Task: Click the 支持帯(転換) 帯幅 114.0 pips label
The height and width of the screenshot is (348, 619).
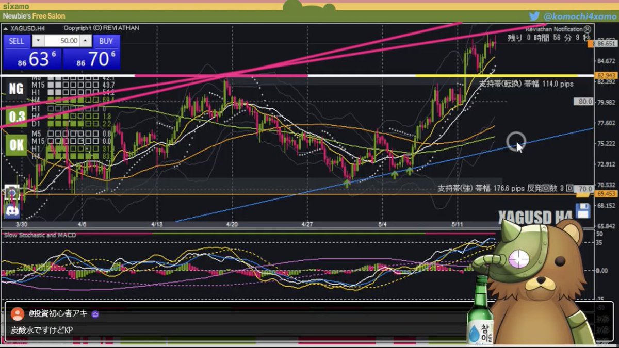Action: tap(526, 84)
